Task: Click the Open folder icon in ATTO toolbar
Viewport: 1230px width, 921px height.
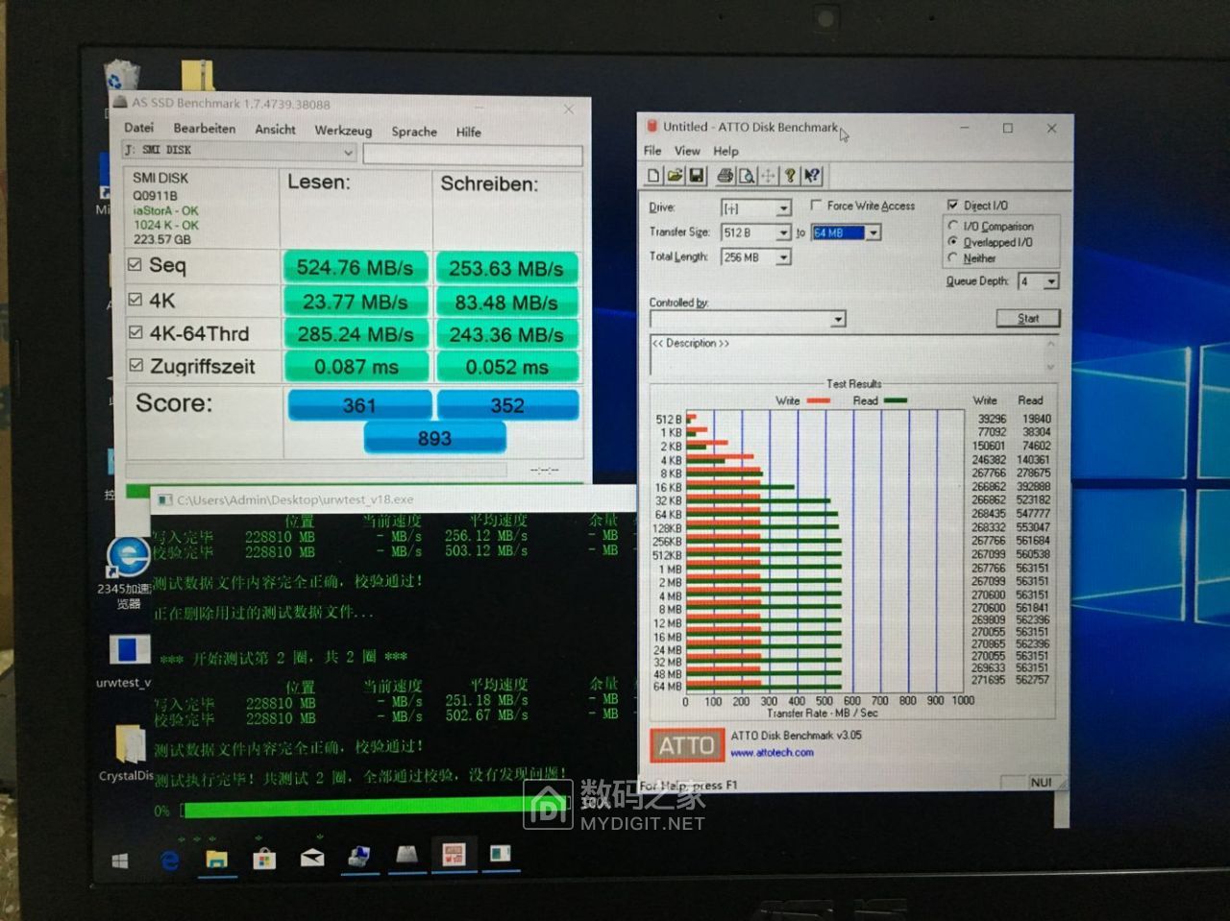Action: click(676, 176)
